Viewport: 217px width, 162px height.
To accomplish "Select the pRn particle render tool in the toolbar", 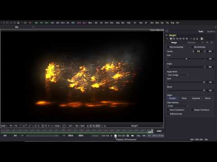I will (85, 23).
